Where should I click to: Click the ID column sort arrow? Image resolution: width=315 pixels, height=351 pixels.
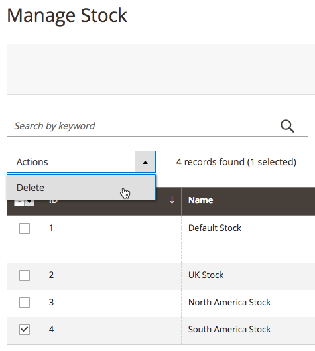(x=172, y=200)
